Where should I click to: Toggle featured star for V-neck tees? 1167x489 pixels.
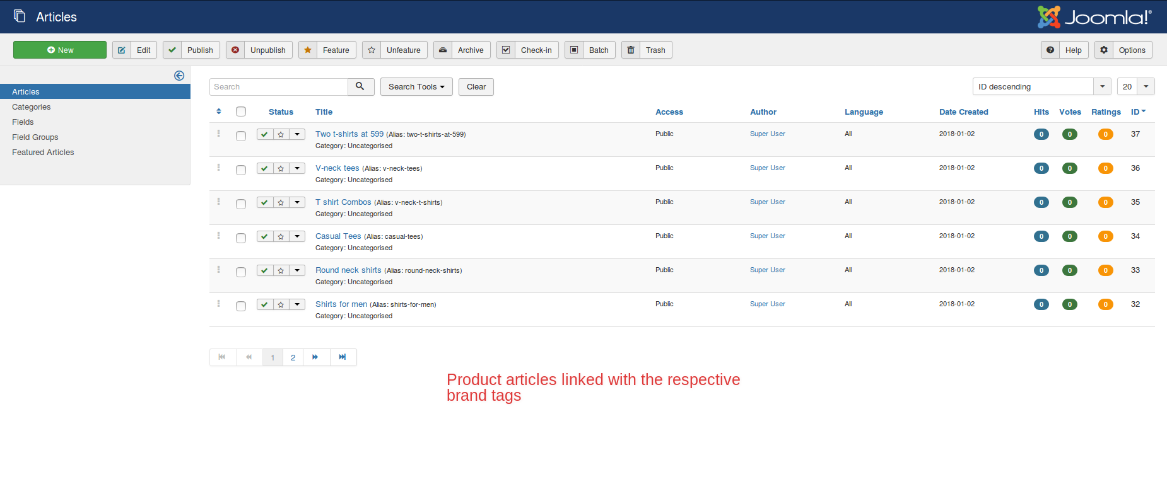[281, 168]
